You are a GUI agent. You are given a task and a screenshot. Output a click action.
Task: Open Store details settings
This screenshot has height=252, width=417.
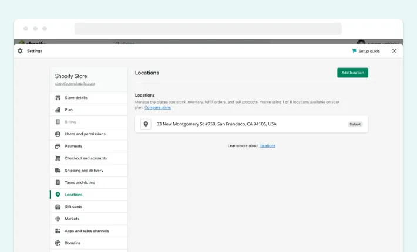[89, 98]
